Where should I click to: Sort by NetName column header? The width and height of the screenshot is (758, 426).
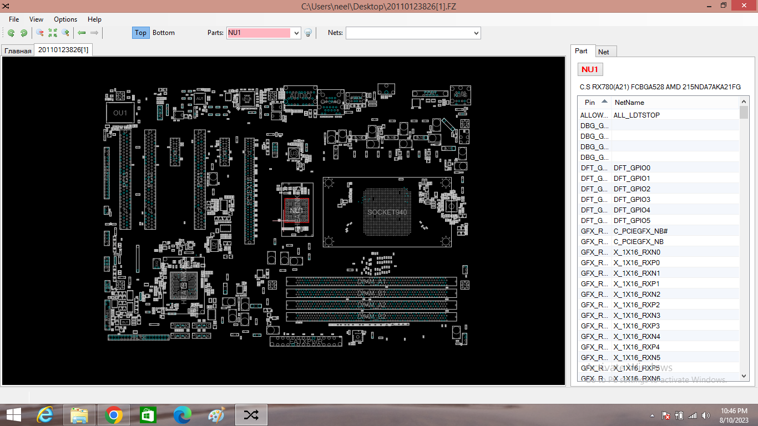tap(629, 103)
